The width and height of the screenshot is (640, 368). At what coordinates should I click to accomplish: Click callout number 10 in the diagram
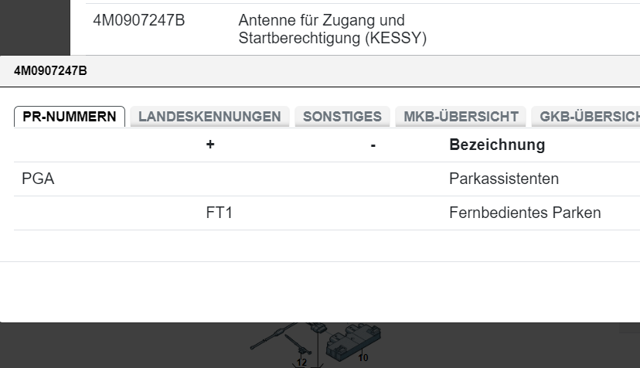point(363,358)
